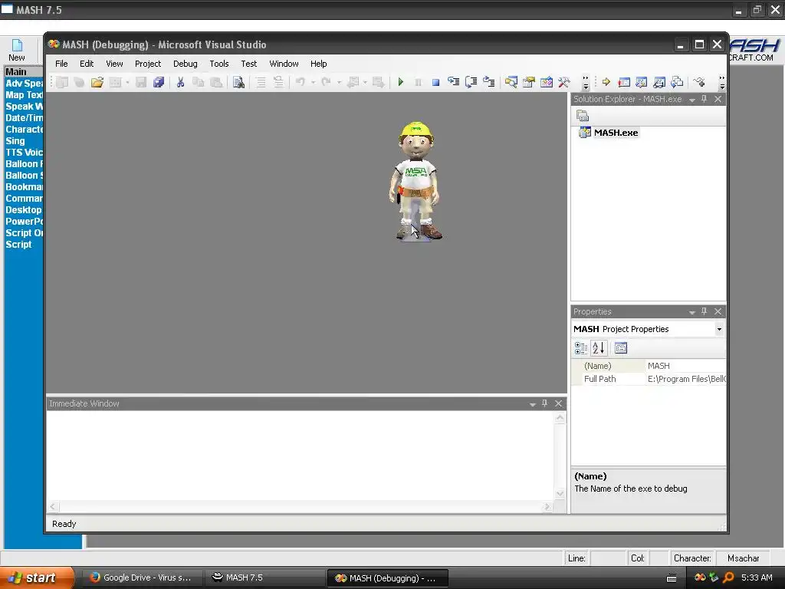
Task: Click the Property Pages icon
Action: (x=621, y=348)
